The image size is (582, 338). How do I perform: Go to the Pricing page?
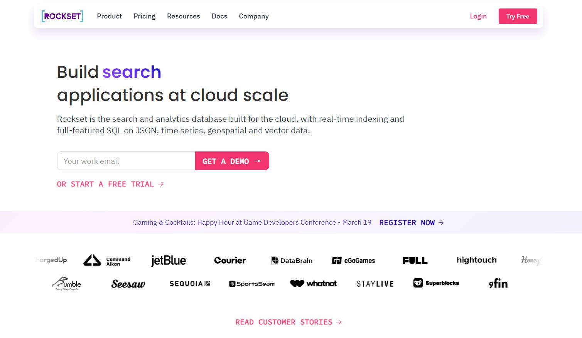(144, 16)
